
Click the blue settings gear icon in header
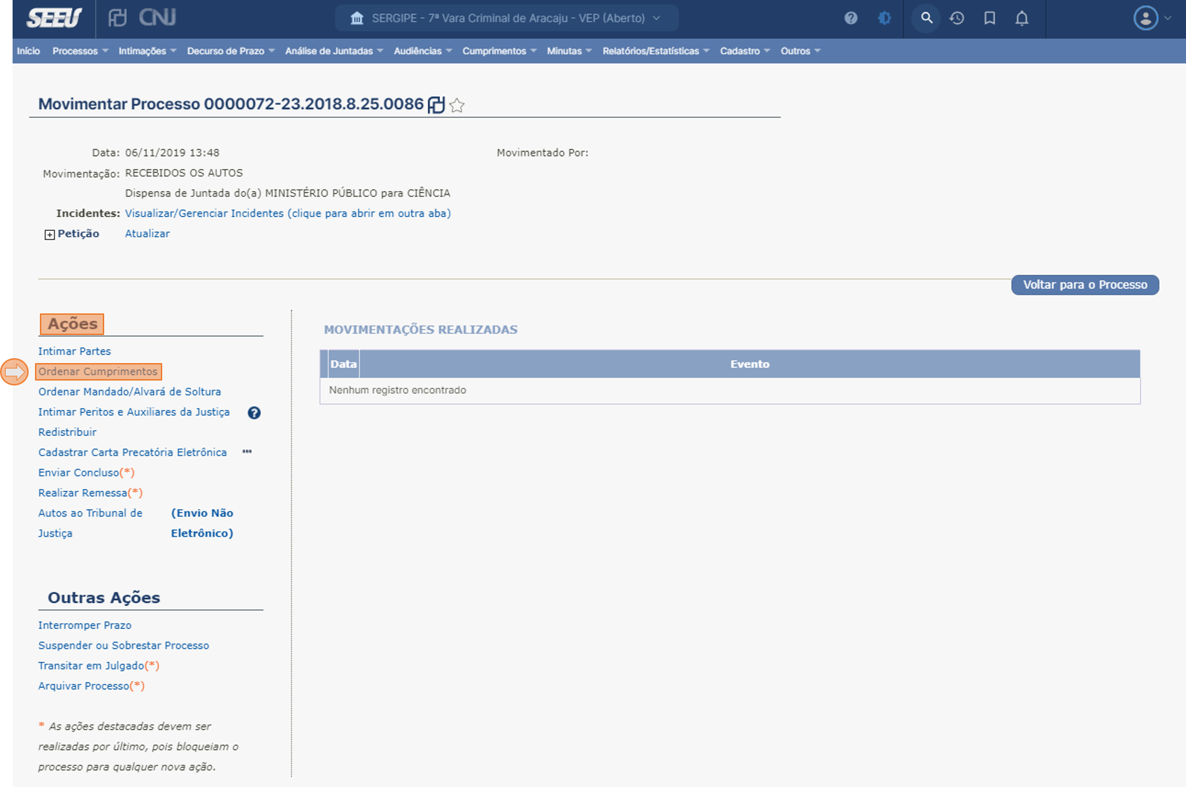coord(885,18)
